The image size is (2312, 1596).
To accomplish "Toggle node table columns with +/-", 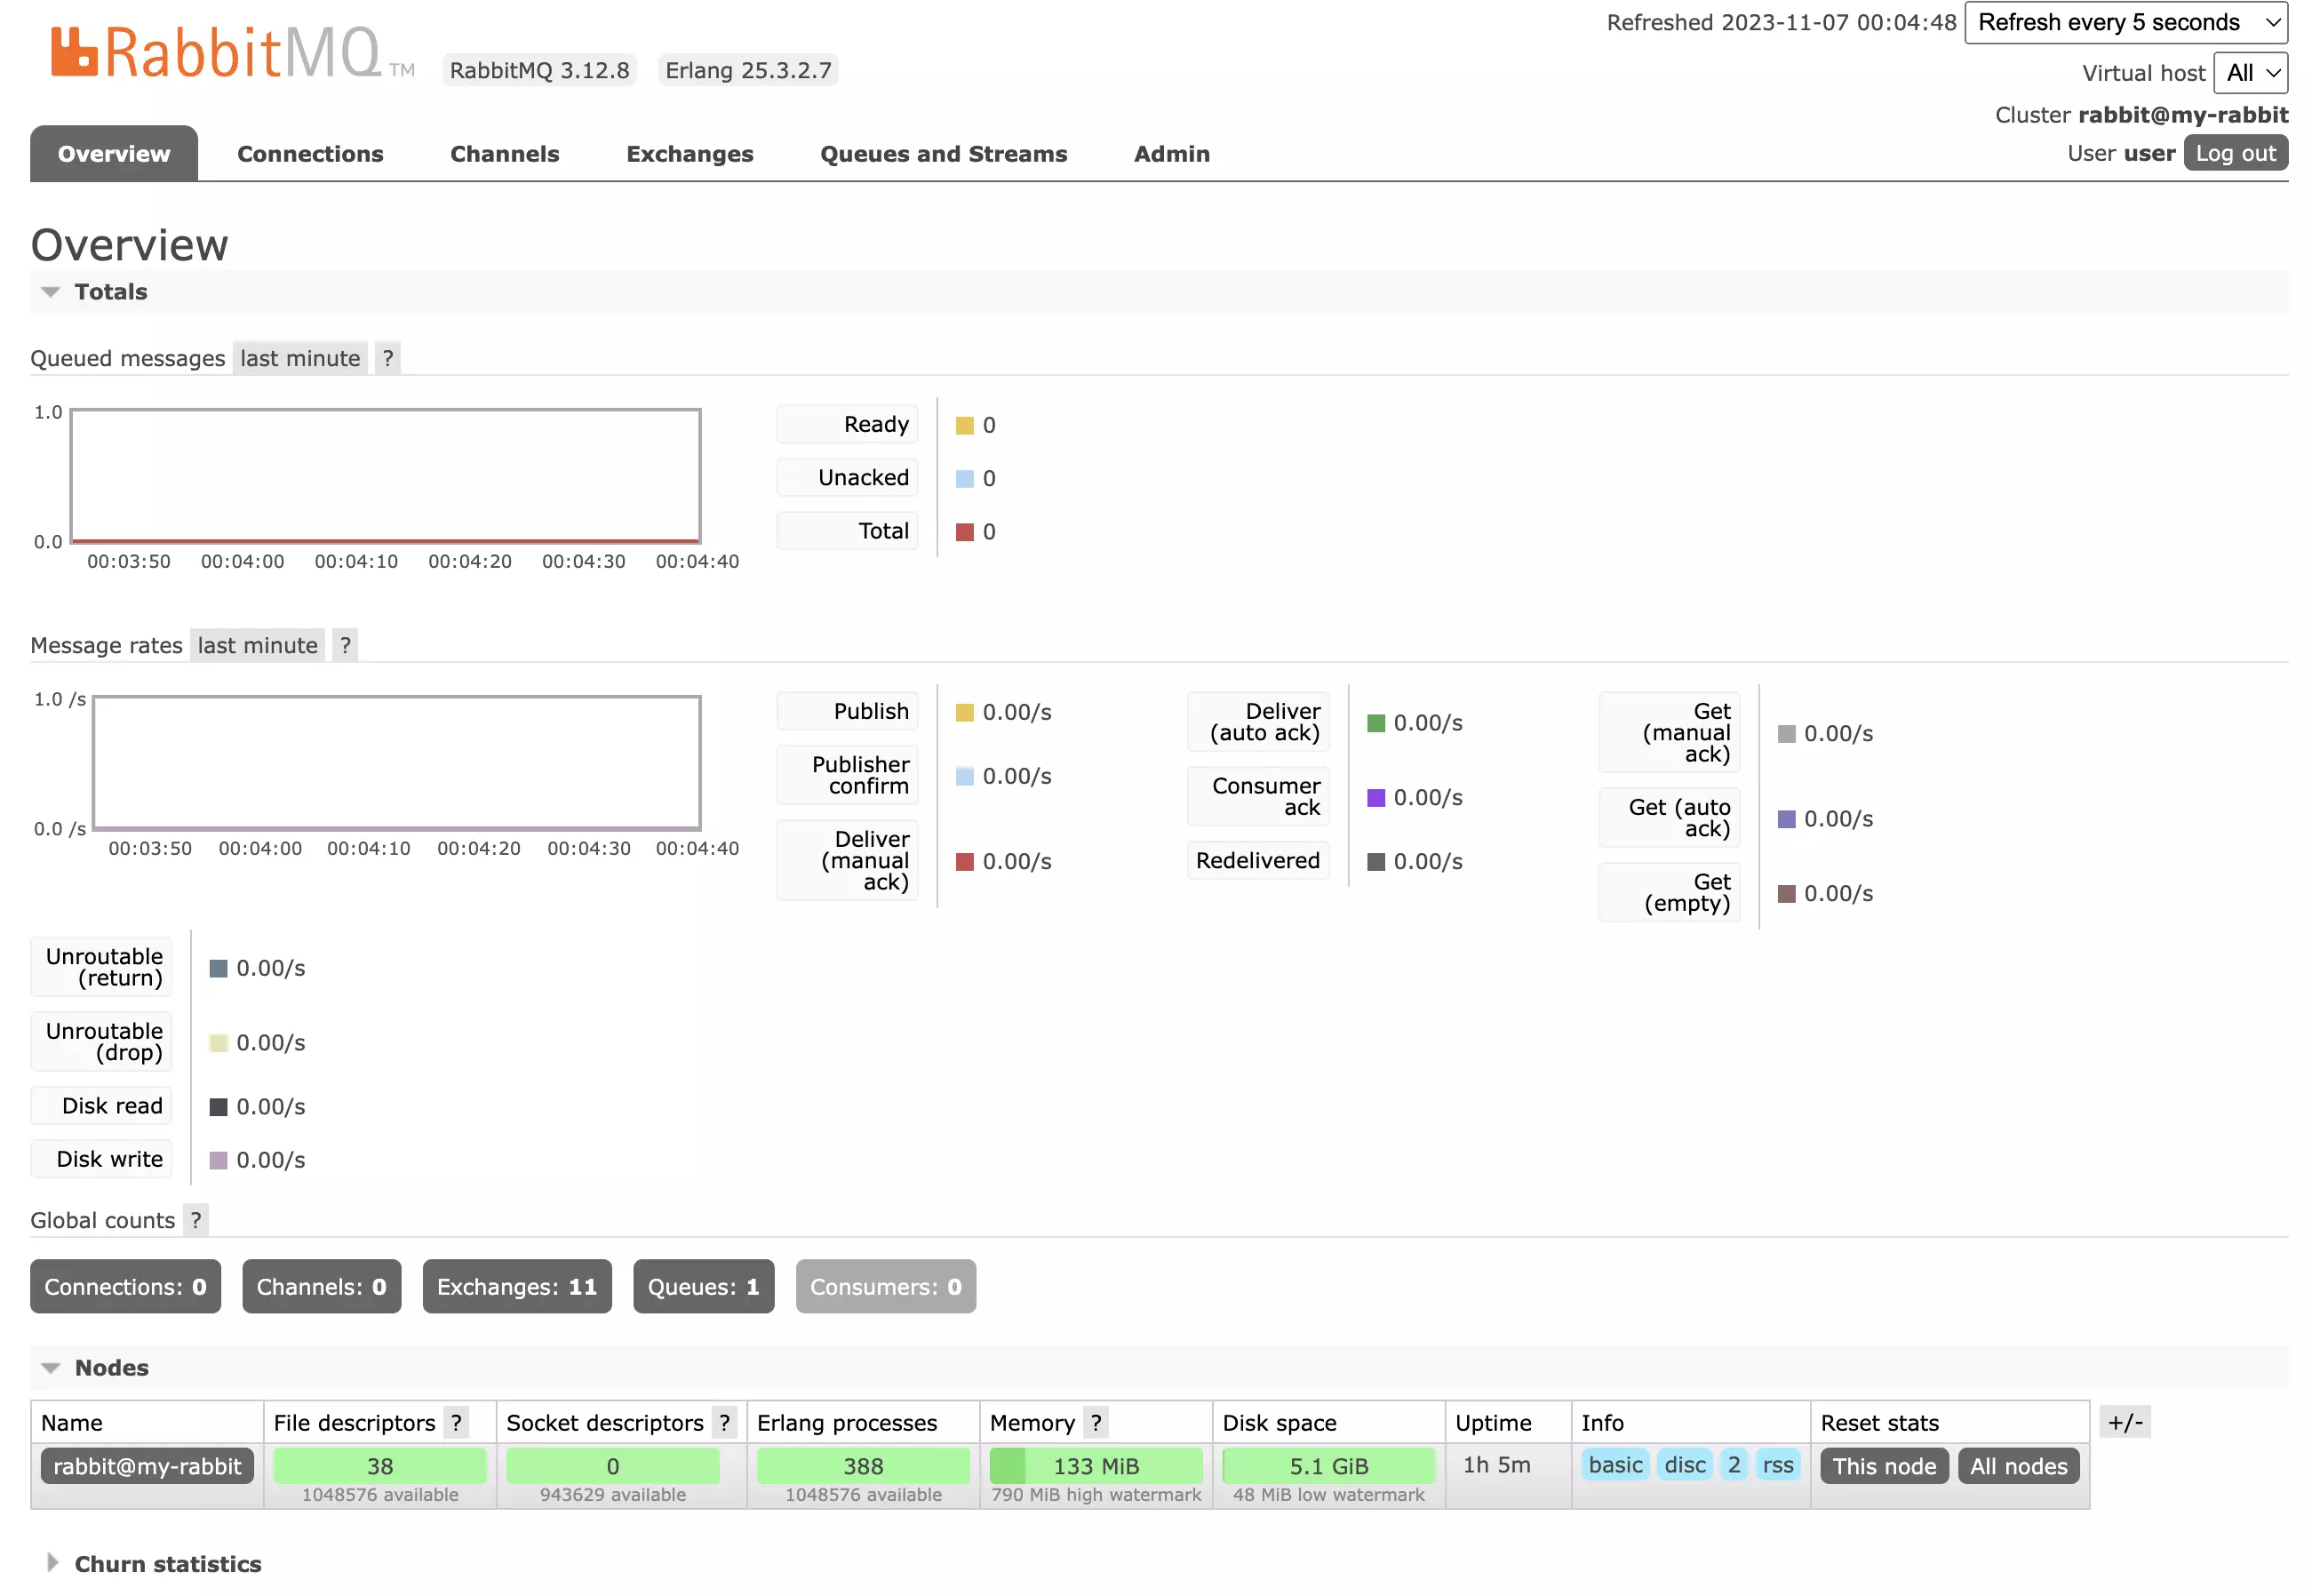I will 2125,1422.
